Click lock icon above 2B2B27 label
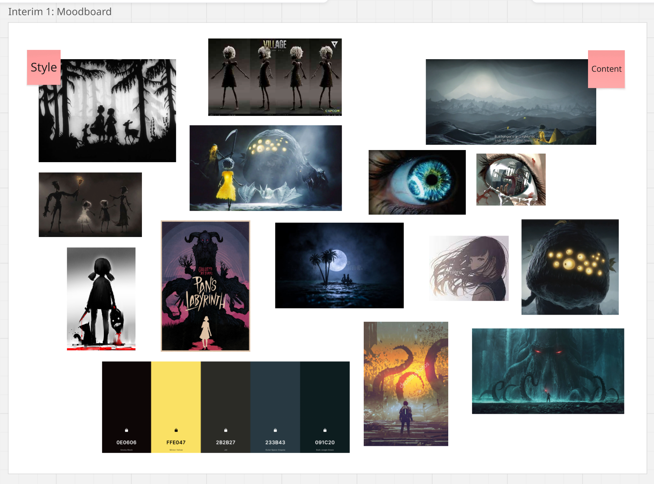This screenshot has height=484, width=654. click(226, 430)
